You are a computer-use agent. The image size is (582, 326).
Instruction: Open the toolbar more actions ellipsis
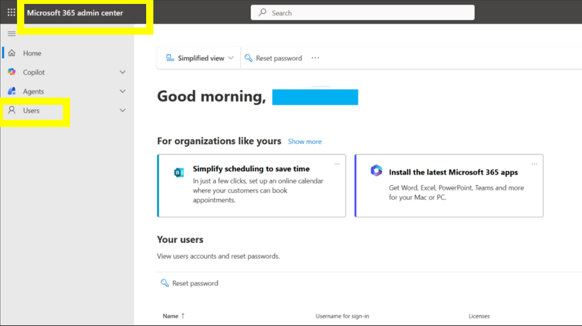315,58
